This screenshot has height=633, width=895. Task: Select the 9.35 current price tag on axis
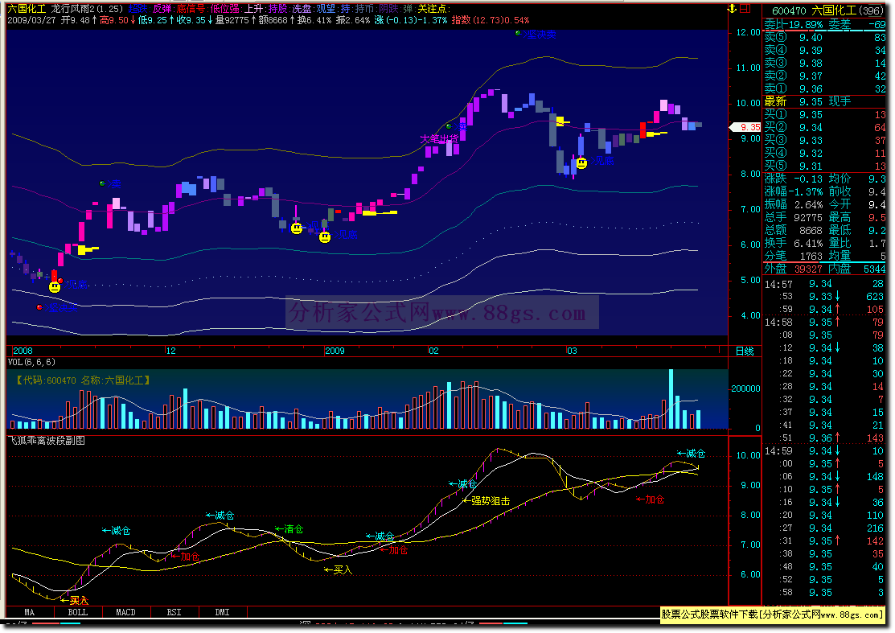pos(745,127)
